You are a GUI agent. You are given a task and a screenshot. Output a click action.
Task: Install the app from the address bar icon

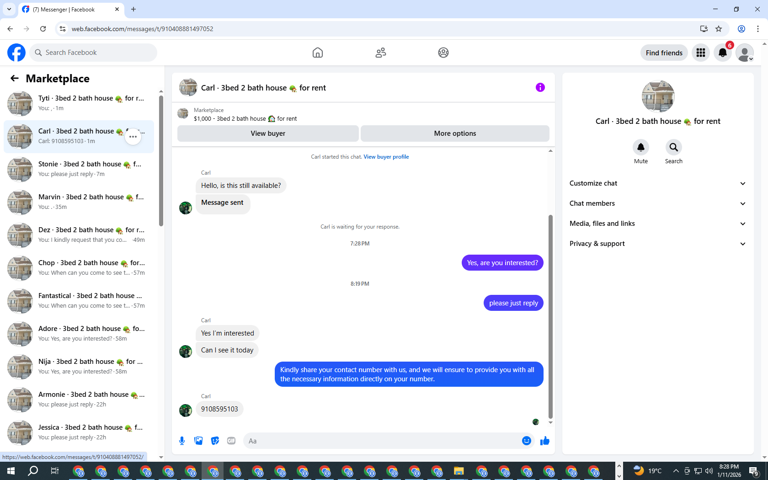tap(704, 29)
